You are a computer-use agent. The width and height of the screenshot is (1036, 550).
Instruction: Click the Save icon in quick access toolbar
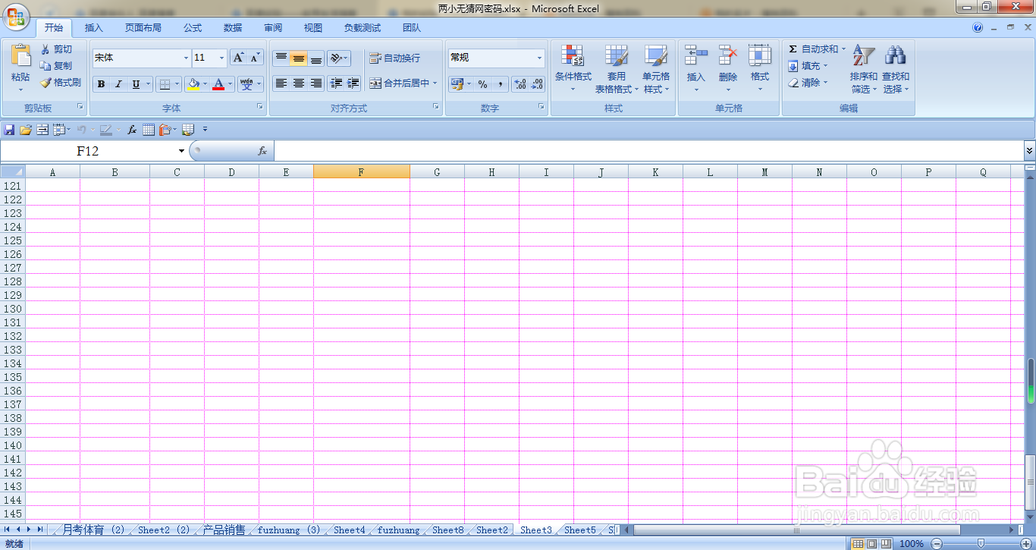tap(9, 130)
